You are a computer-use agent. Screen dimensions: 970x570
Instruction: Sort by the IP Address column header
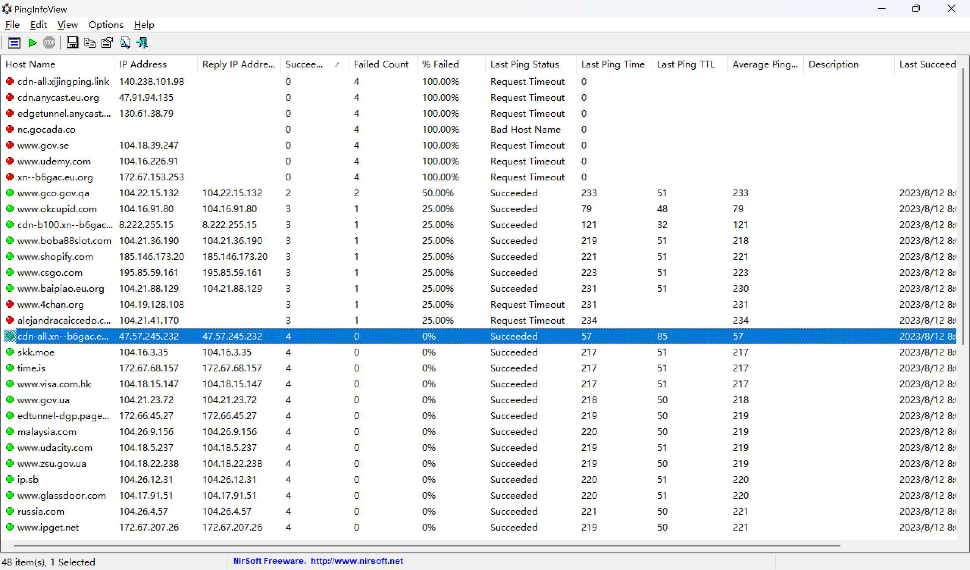click(156, 64)
